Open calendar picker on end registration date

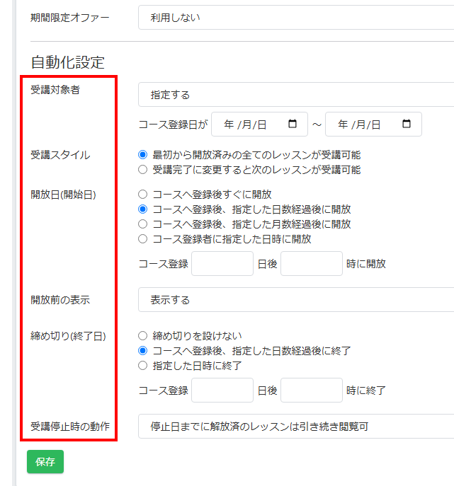(x=406, y=125)
